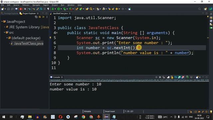Open the File menu

coord(2,5)
